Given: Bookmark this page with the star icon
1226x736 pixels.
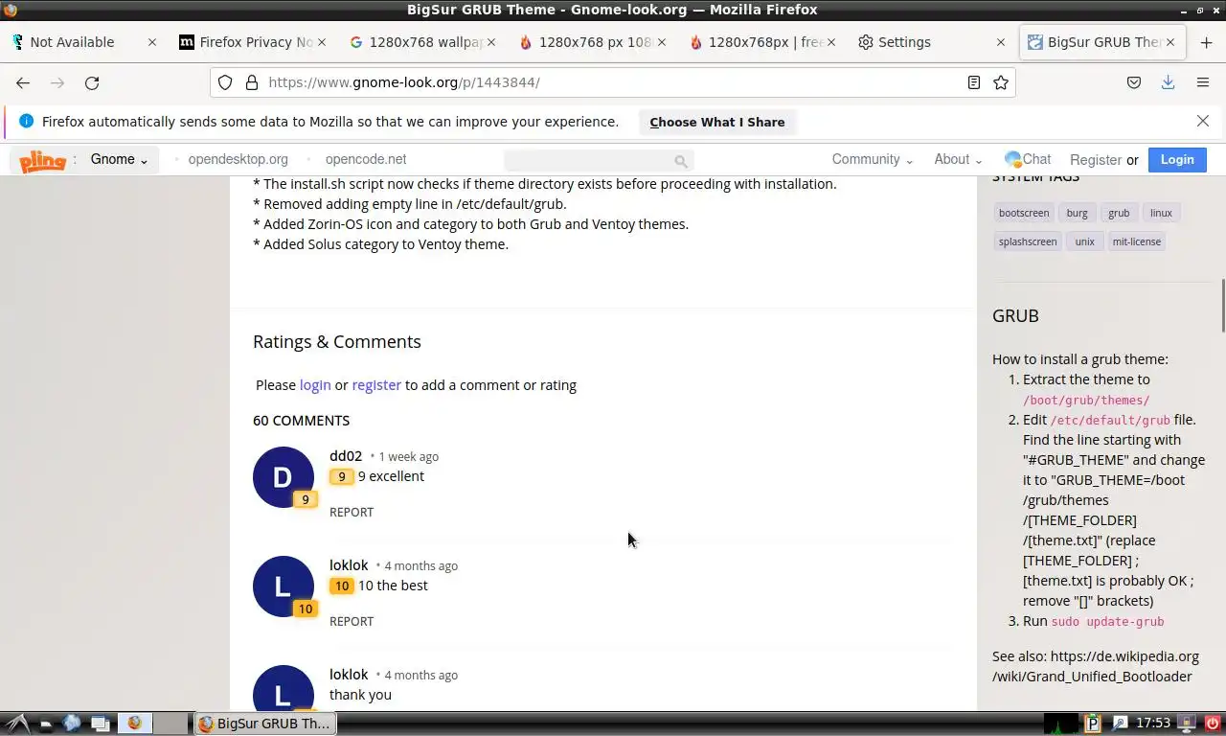Looking at the screenshot, I should (1001, 82).
